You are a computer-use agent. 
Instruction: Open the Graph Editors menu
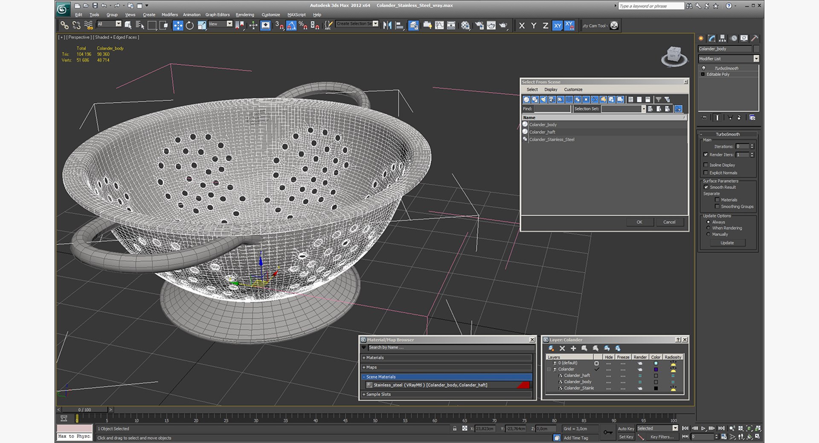(x=218, y=15)
